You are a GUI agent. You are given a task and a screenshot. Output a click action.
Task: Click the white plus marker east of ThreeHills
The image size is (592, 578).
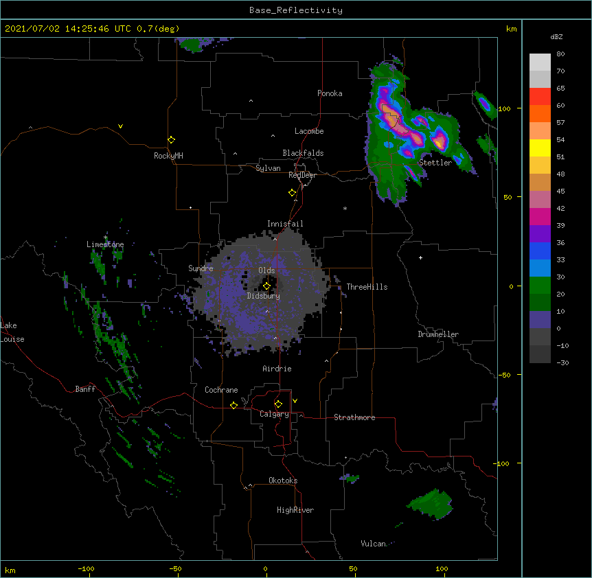pos(420,257)
